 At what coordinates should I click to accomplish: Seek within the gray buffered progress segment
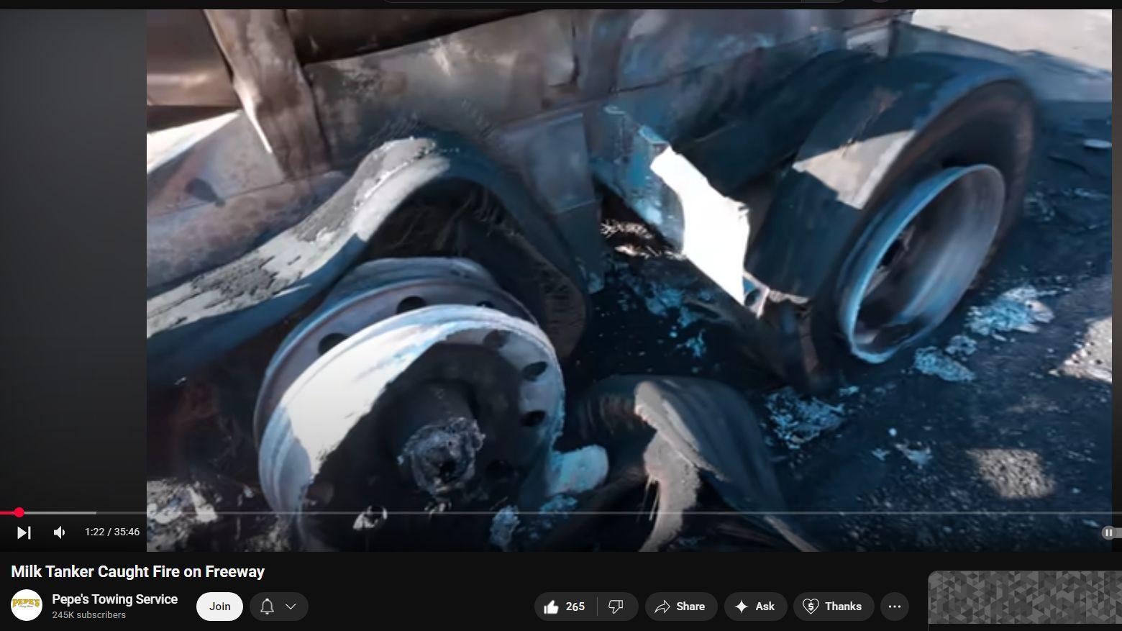[x=65, y=513]
